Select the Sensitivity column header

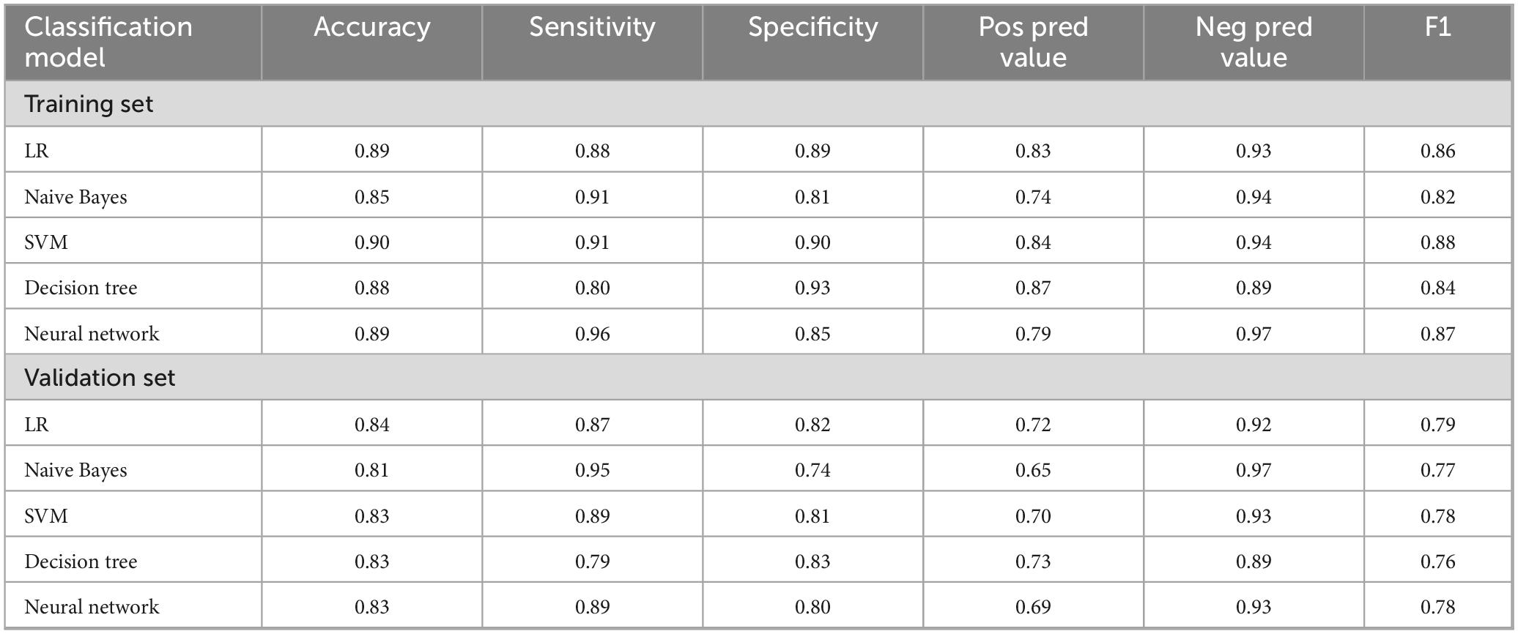coord(592,28)
